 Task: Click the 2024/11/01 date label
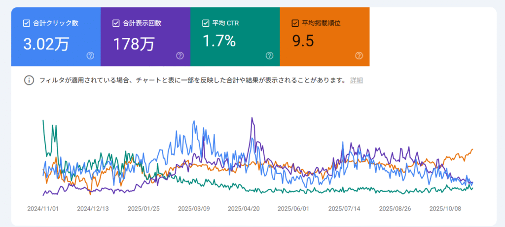pos(43,208)
